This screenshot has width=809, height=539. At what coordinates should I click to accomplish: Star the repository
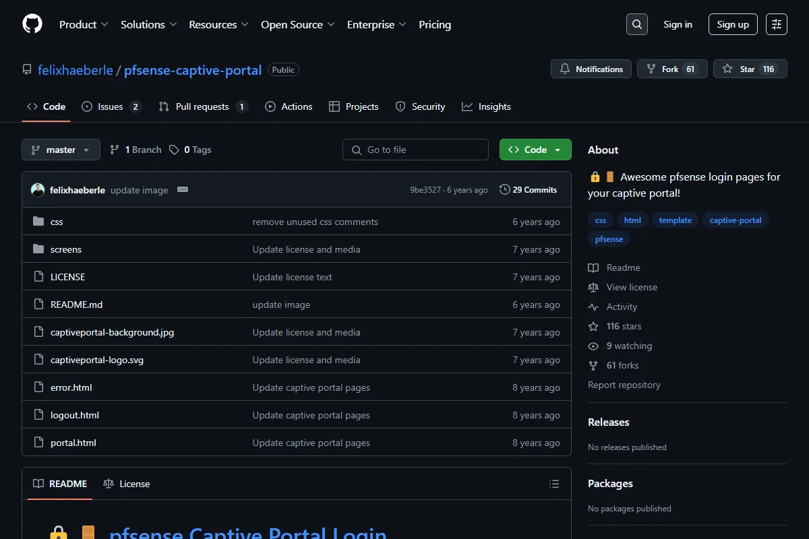pyautogui.click(x=750, y=69)
